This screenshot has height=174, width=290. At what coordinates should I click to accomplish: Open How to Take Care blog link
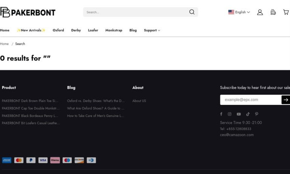pos(95,116)
